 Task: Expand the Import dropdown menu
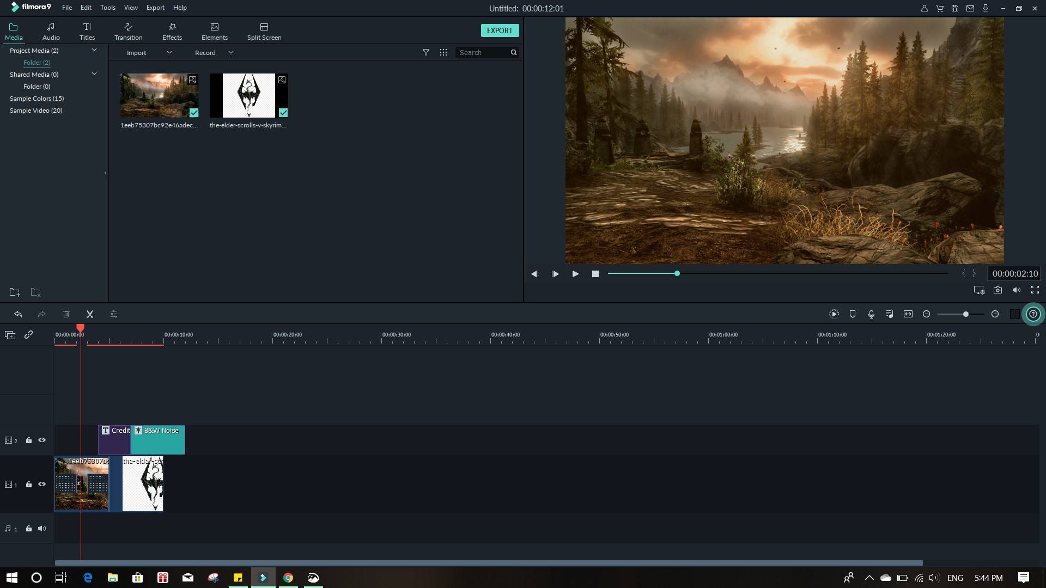click(169, 52)
